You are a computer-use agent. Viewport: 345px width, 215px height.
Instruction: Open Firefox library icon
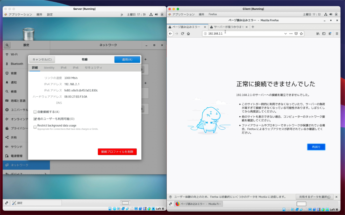pos(318,34)
